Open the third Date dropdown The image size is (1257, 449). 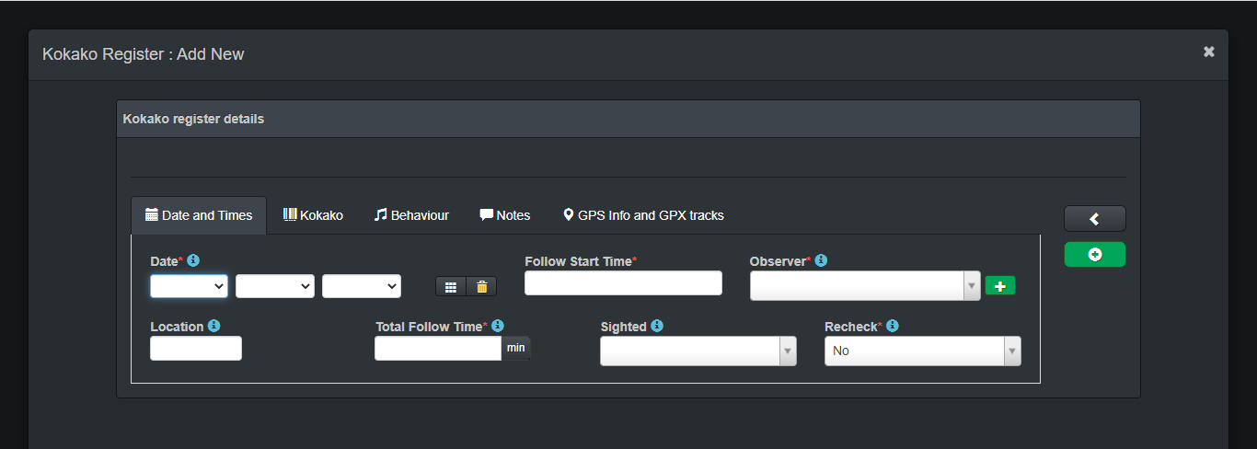(362, 286)
